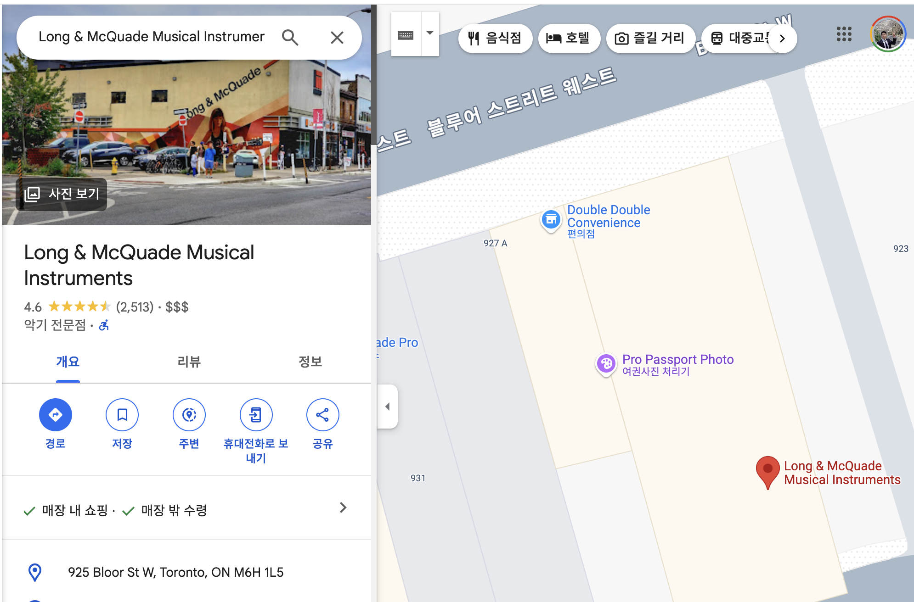Open the keyboard input dropdown arrow
Image resolution: width=914 pixels, height=602 pixels.
(430, 33)
